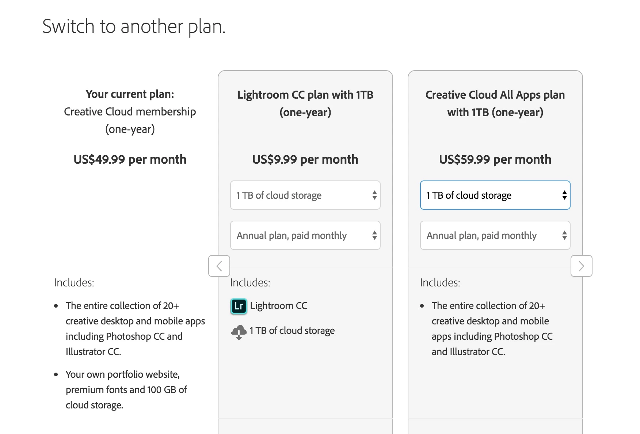Click the US$9.99 per month price
The height and width of the screenshot is (434, 640).
pyautogui.click(x=305, y=159)
